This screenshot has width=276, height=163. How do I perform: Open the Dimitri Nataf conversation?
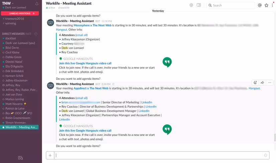[14, 61]
